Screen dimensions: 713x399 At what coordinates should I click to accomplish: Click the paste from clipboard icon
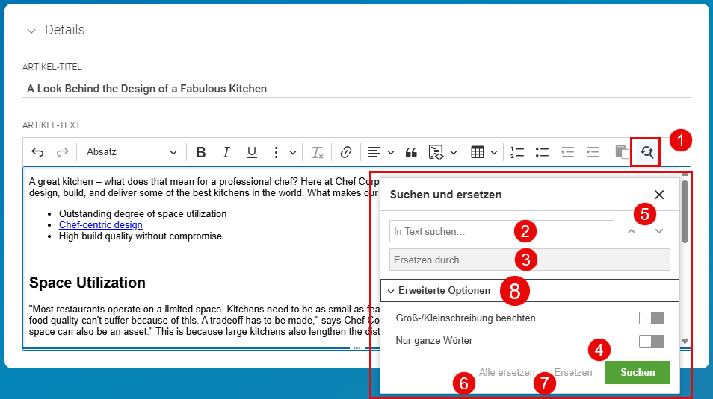622,152
